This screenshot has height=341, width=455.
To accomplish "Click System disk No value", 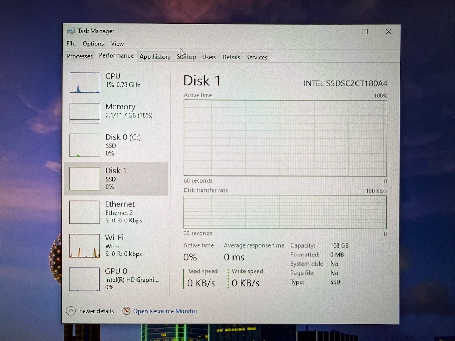I will pos(334,264).
